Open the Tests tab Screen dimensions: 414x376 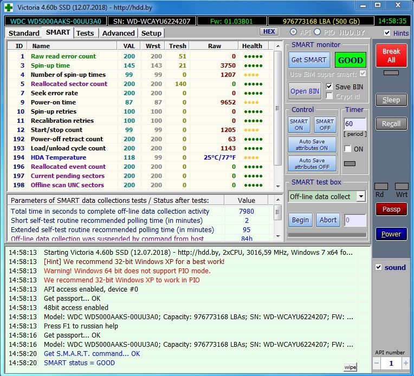[85, 33]
